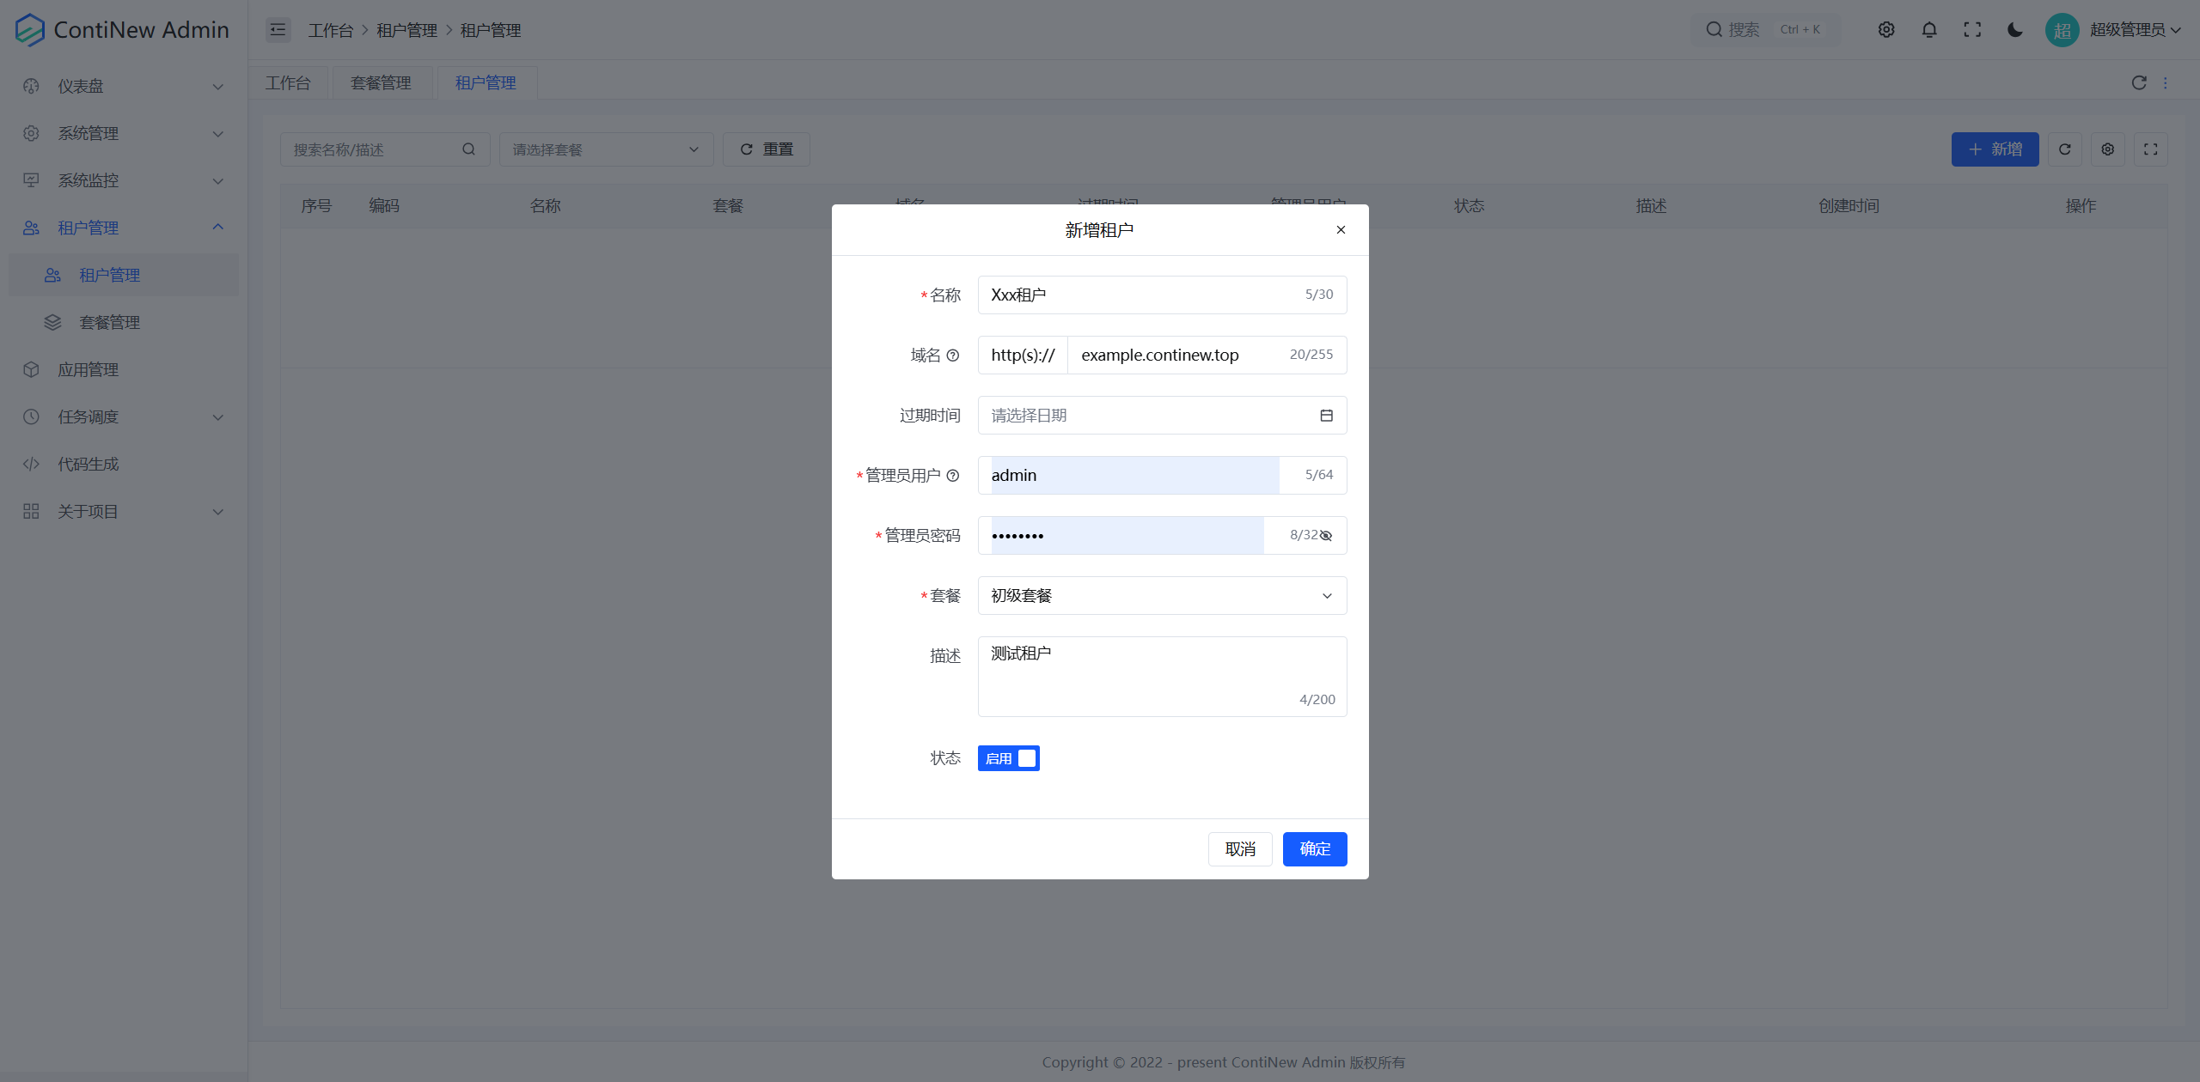Select 套餐管理 submenu item
Screen dimensions: 2200x1082
(x=124, y=322)
